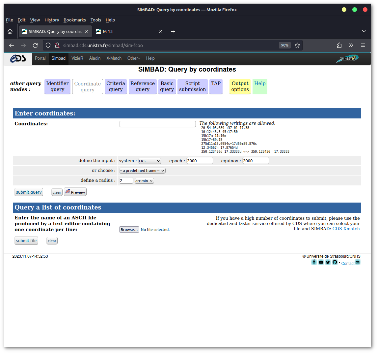This screenshot has width=377, height=353.
Task: Go to Portal in the CDS navbar
Action: (40, 58)
